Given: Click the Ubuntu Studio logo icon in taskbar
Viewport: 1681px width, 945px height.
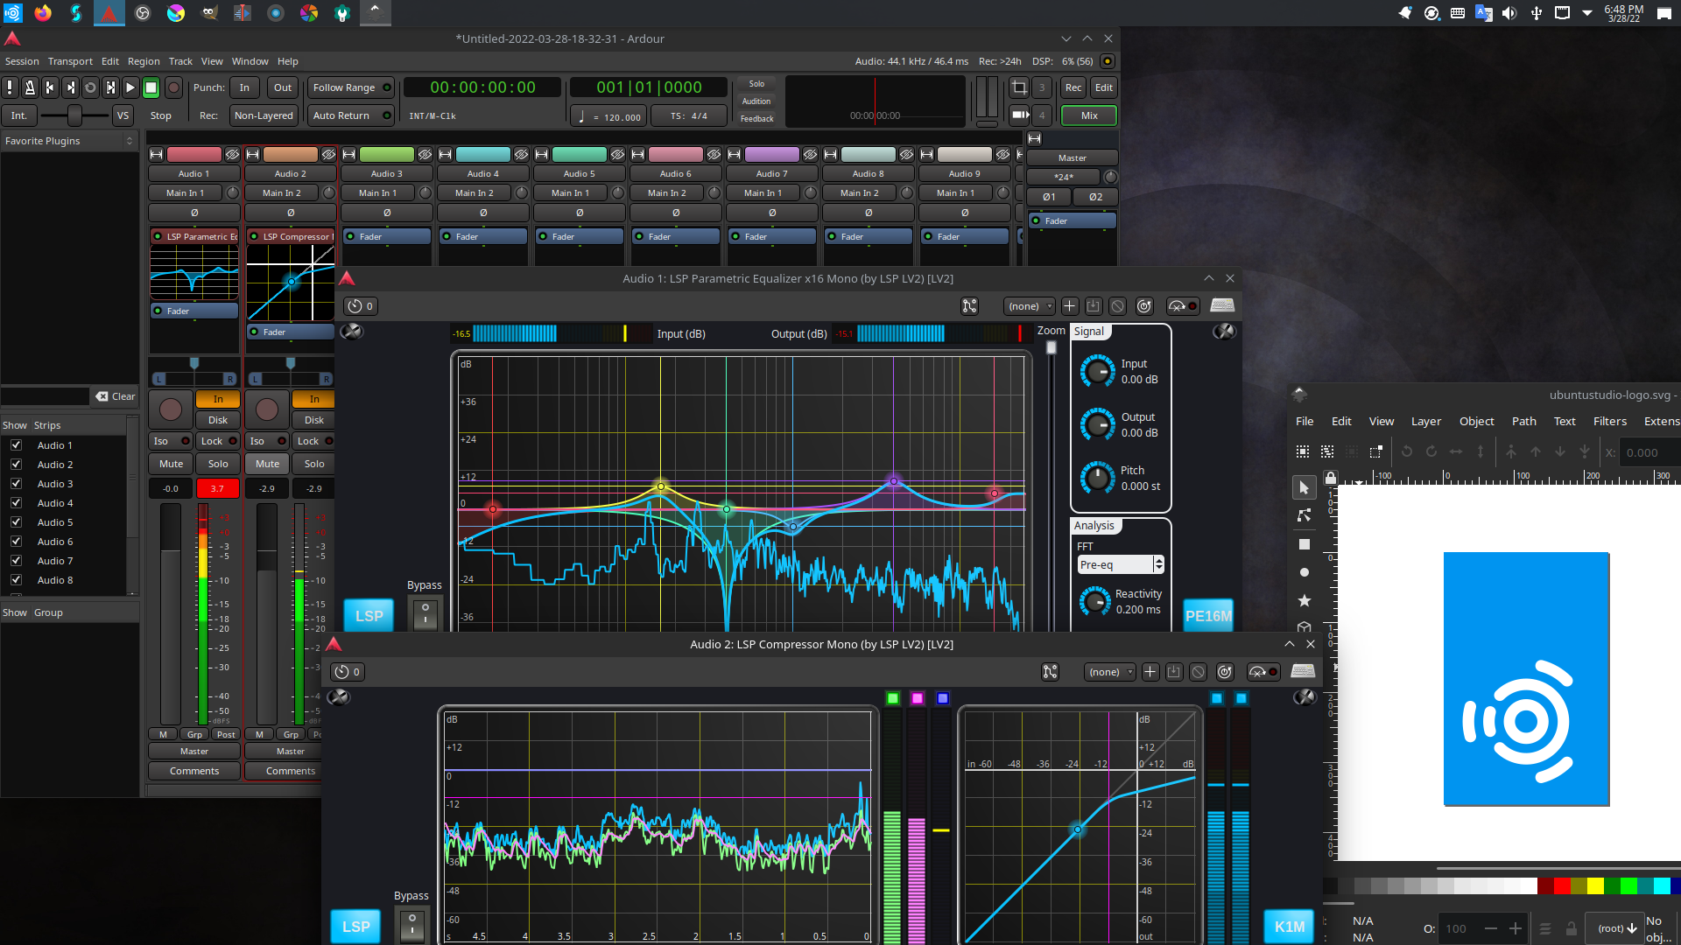Looking at the screenshot, I should pyautogui.click(x=11, y=11).
